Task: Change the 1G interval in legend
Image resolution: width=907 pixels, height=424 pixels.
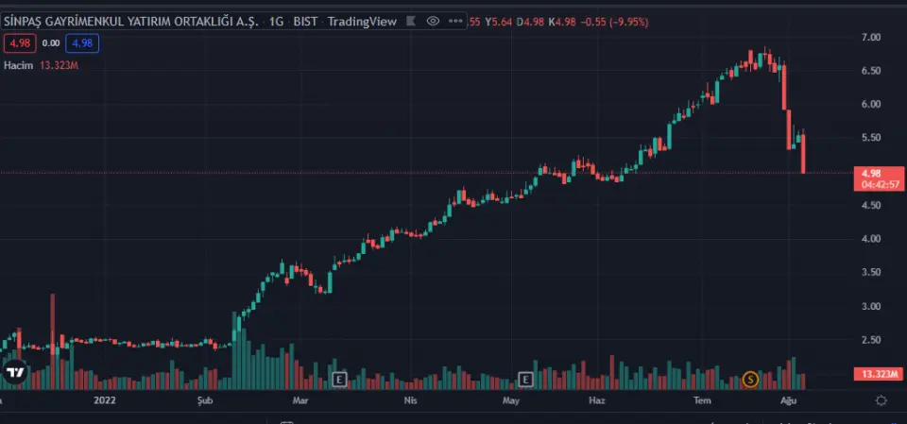Action: (x=276, y=20)
